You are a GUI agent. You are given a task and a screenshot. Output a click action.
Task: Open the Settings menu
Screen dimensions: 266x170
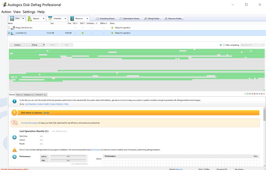29,12
